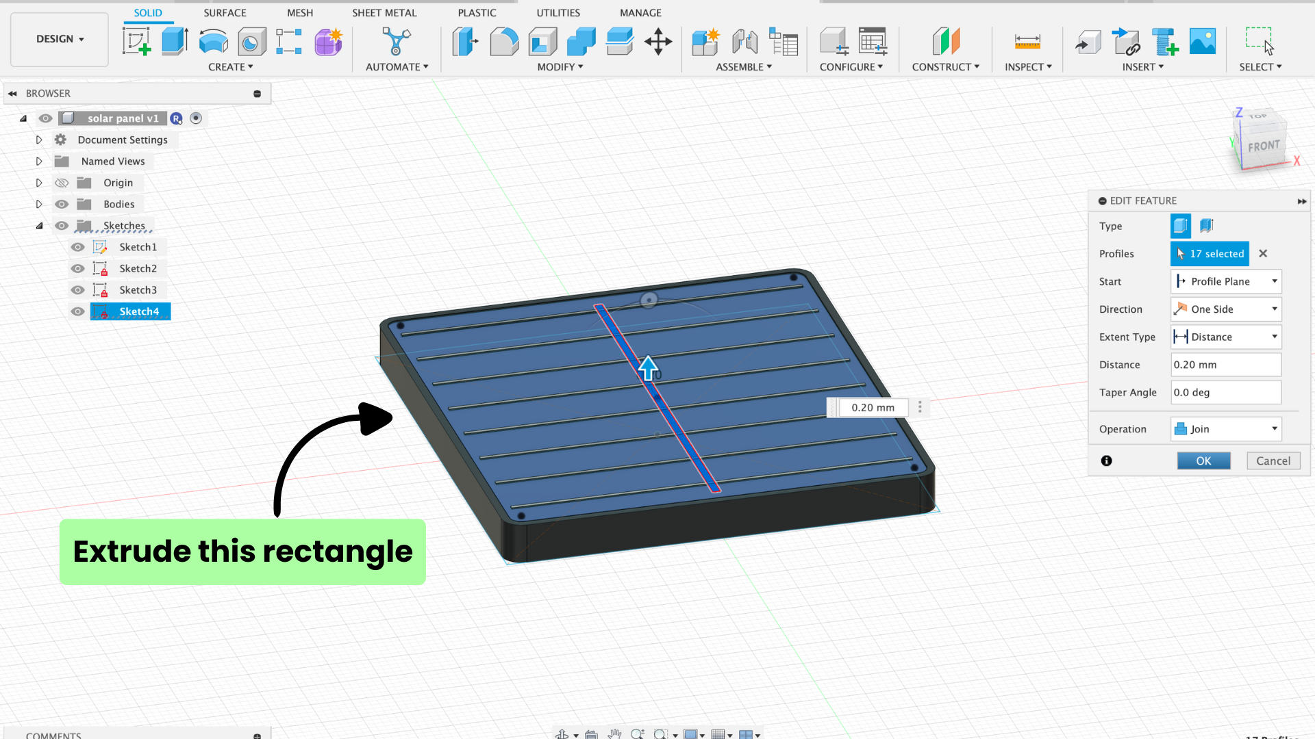Collapse the Sketches tree node
The height and width of the screenshot is (739, 1315).
(39, 226)
